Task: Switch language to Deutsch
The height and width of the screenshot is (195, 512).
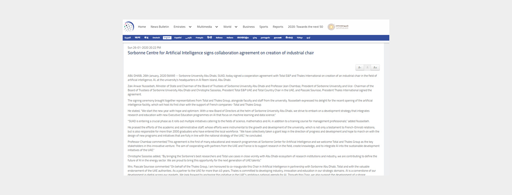Action: click(x=156, y=37)
